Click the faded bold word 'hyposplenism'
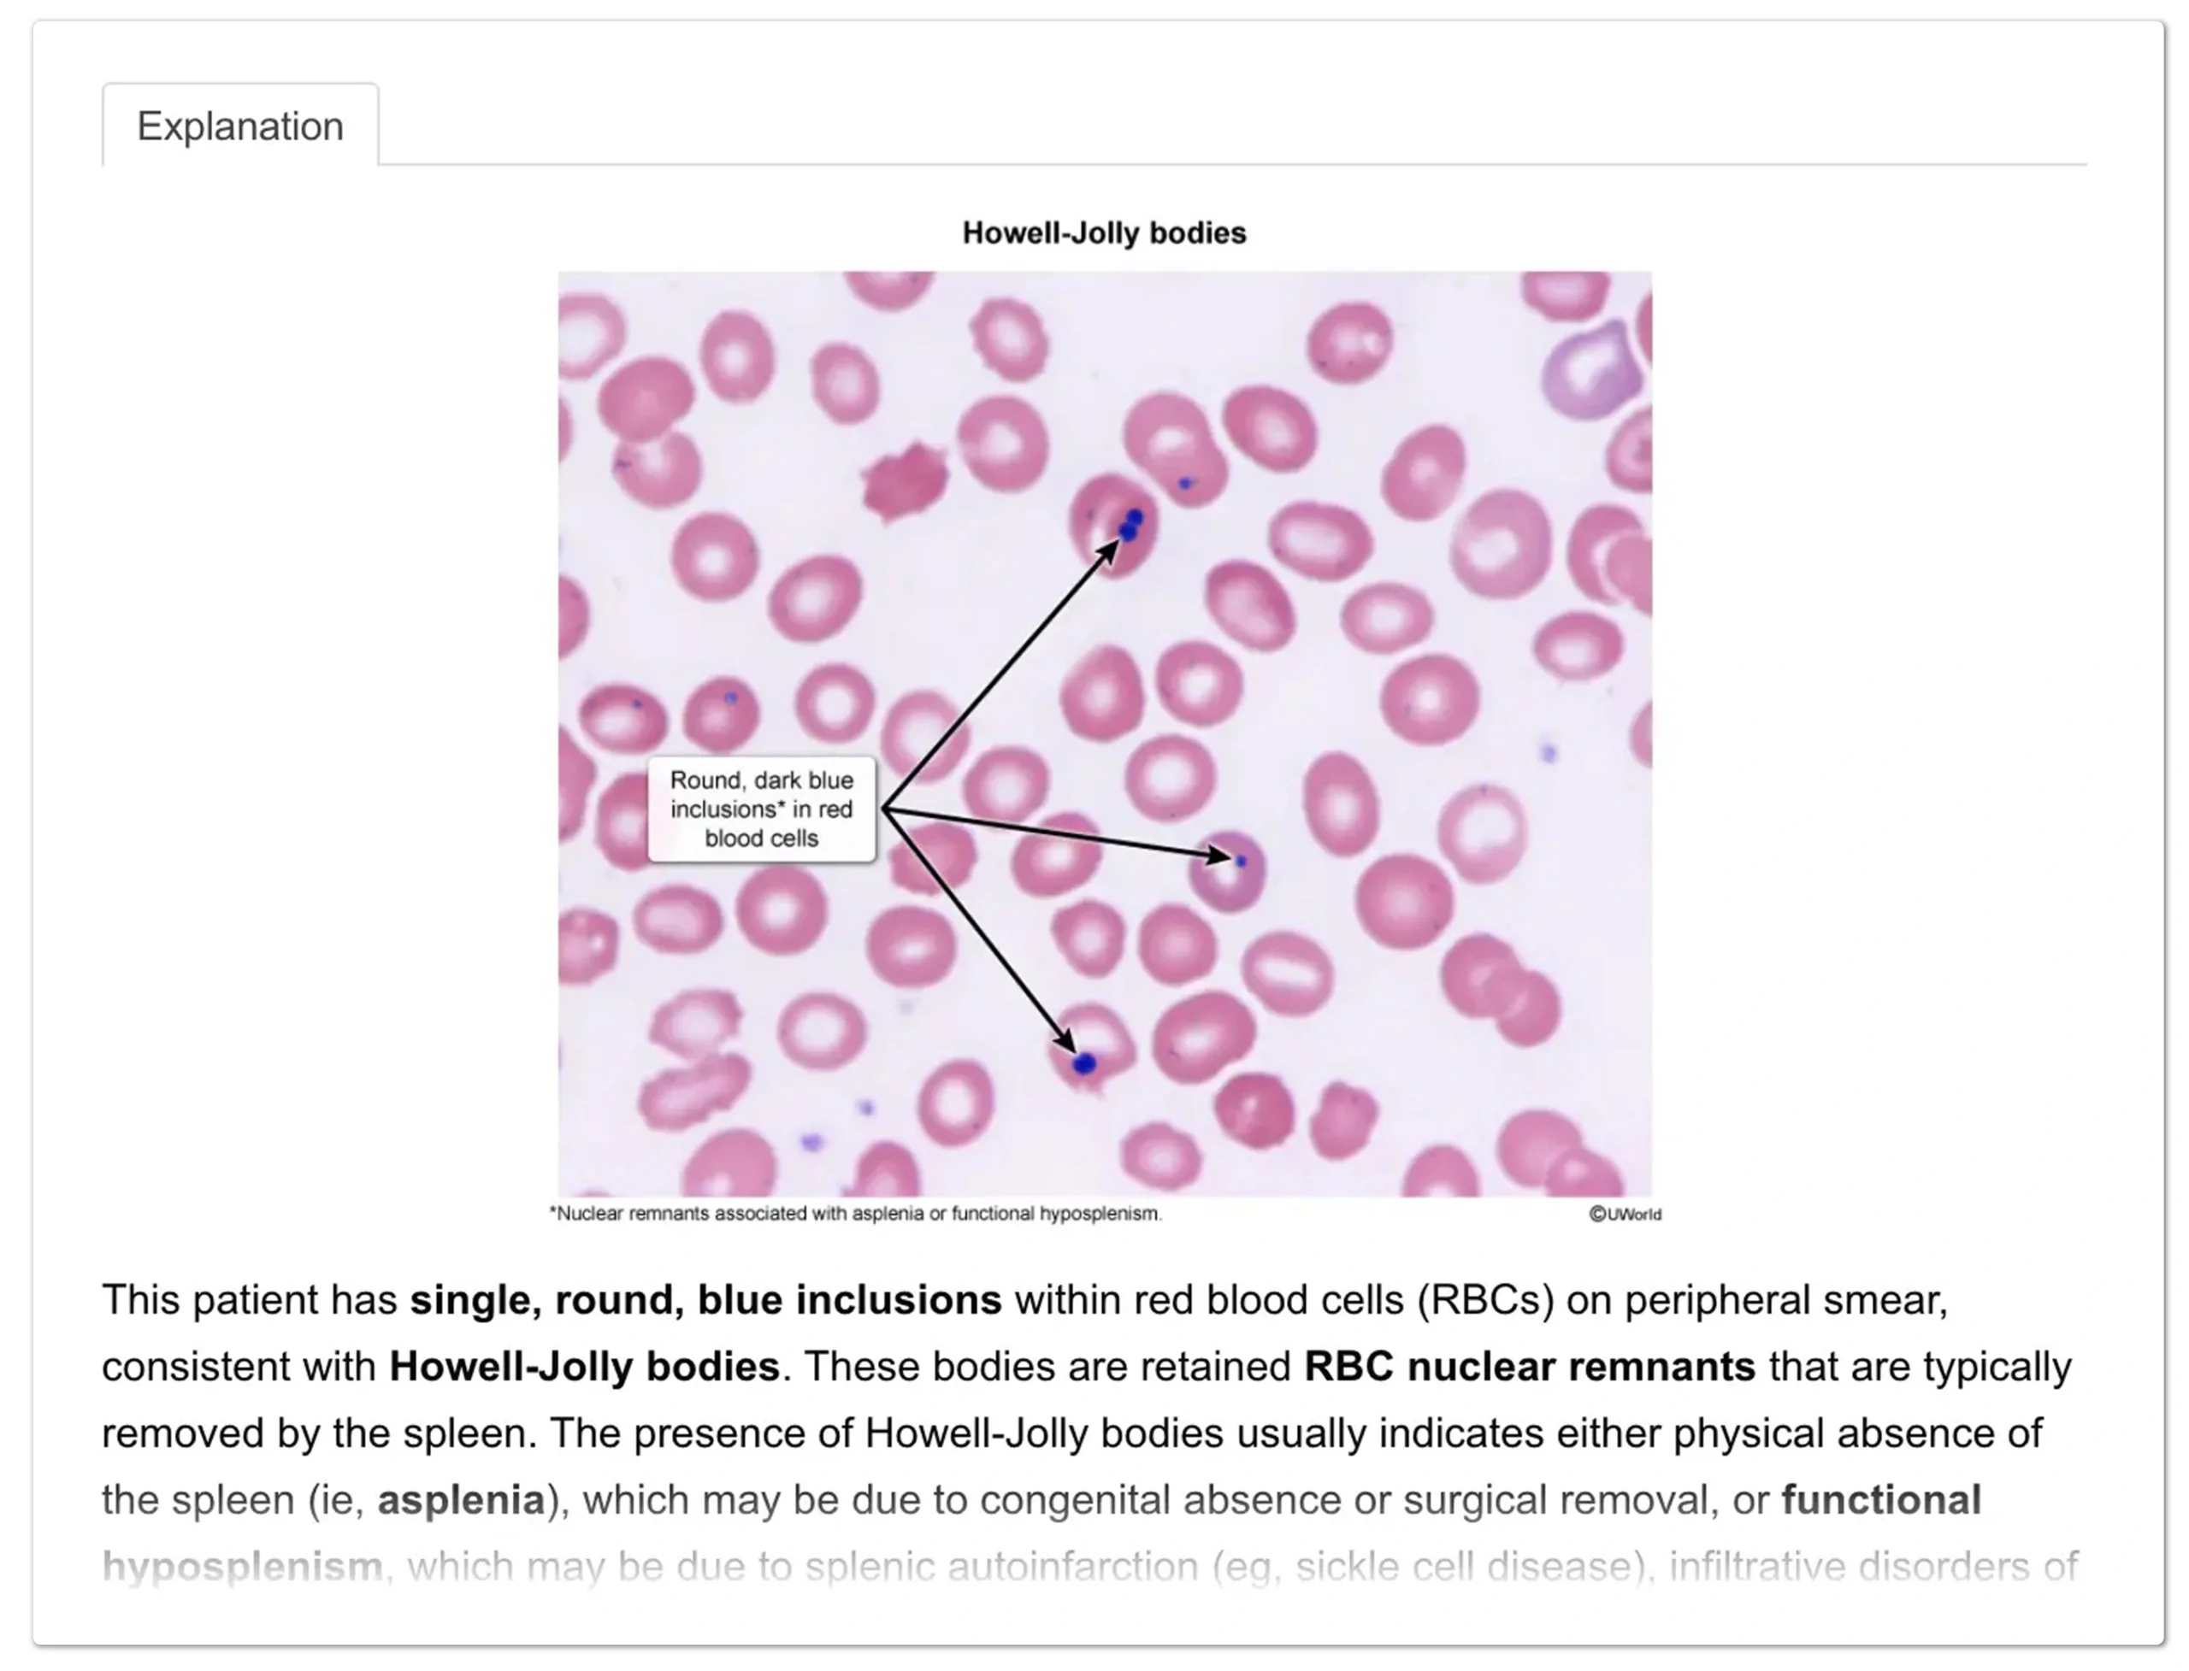This screenshot has height=1671, width=2189. coord(243,1567)
